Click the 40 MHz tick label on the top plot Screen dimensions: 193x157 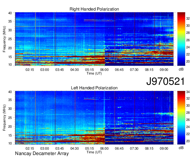pyautogui.click(x=10, y=13)
